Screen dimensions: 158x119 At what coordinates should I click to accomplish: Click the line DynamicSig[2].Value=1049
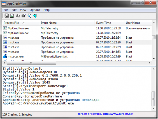pyautogui.click(x=26, y=82)
